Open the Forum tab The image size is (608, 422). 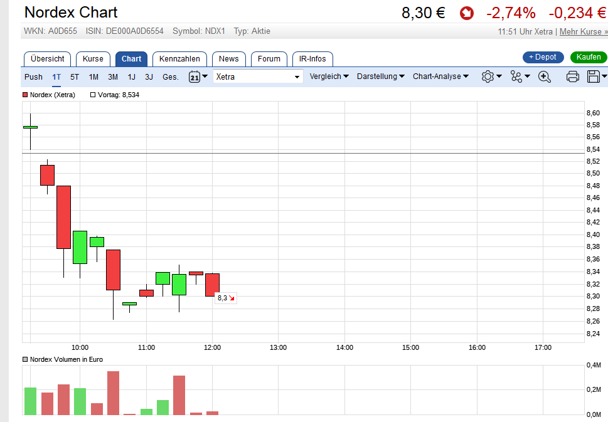[x=269, y=59]
